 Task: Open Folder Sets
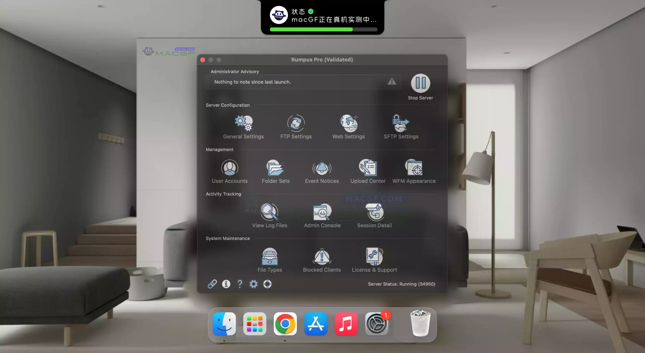276,168
